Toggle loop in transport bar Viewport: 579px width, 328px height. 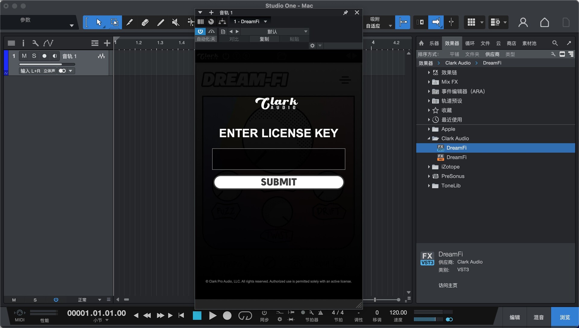click(x=245, y=315)
